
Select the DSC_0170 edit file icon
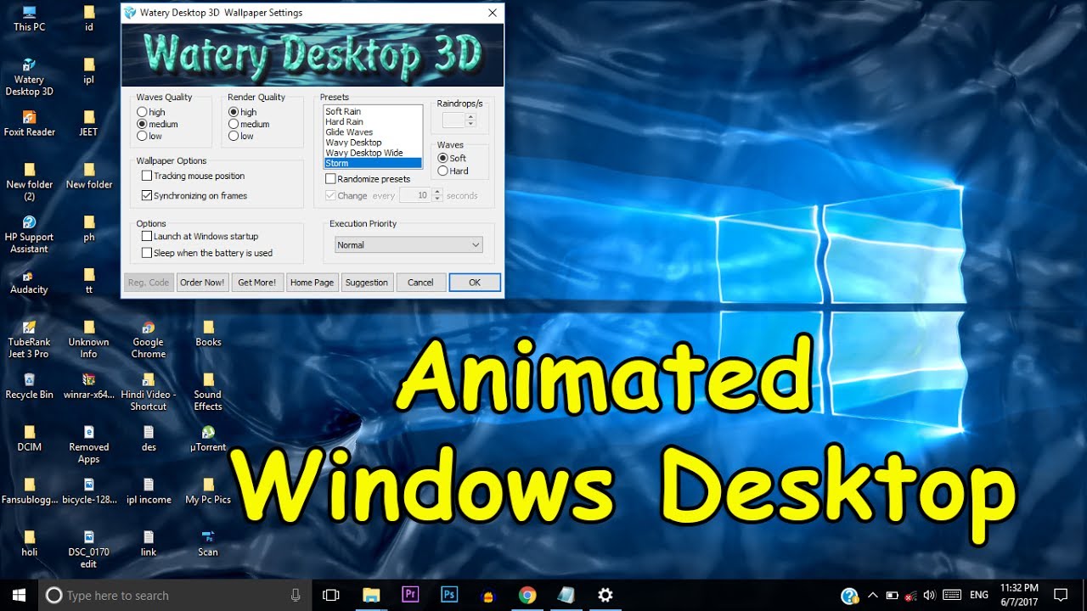tap(89, 550)
